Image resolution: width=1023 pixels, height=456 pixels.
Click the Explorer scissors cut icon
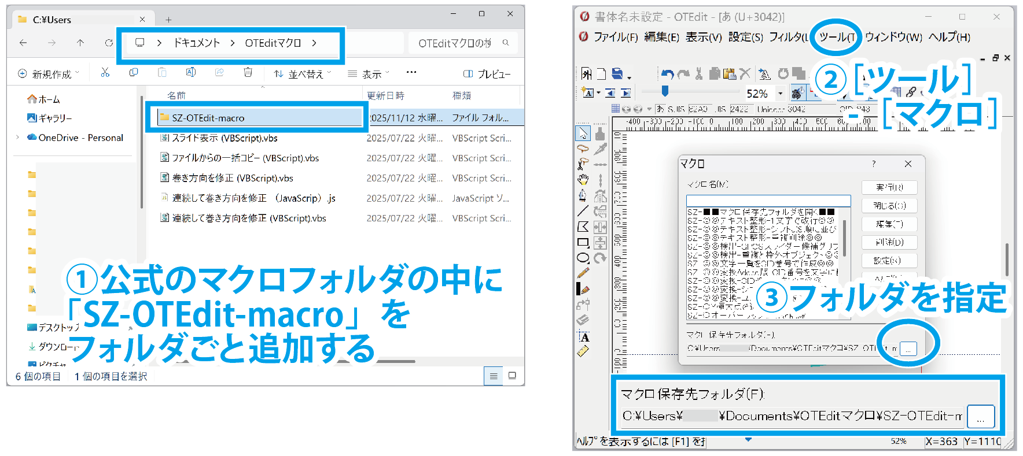[105, 73]
